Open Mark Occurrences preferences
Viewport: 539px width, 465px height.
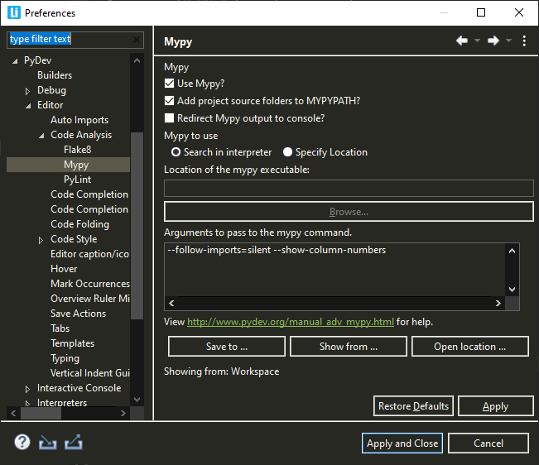coord(90,284)
